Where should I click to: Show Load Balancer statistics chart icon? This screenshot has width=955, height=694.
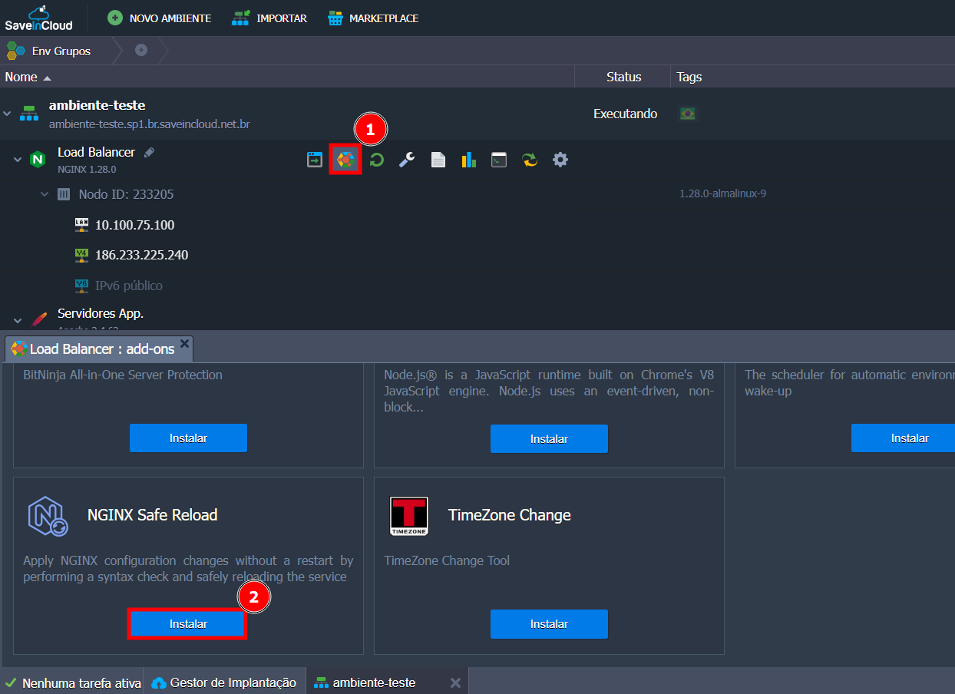[x=468, y=160]
